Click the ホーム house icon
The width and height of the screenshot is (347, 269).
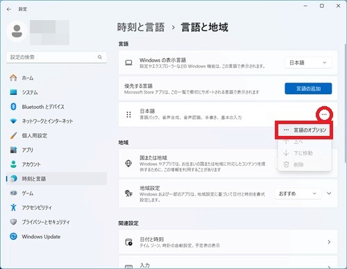click(13, 78)
